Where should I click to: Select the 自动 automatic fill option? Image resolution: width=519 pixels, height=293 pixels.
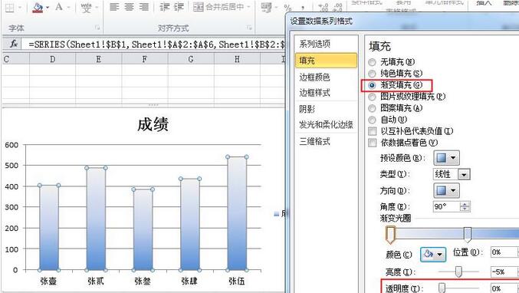click(x=373, y=120)
